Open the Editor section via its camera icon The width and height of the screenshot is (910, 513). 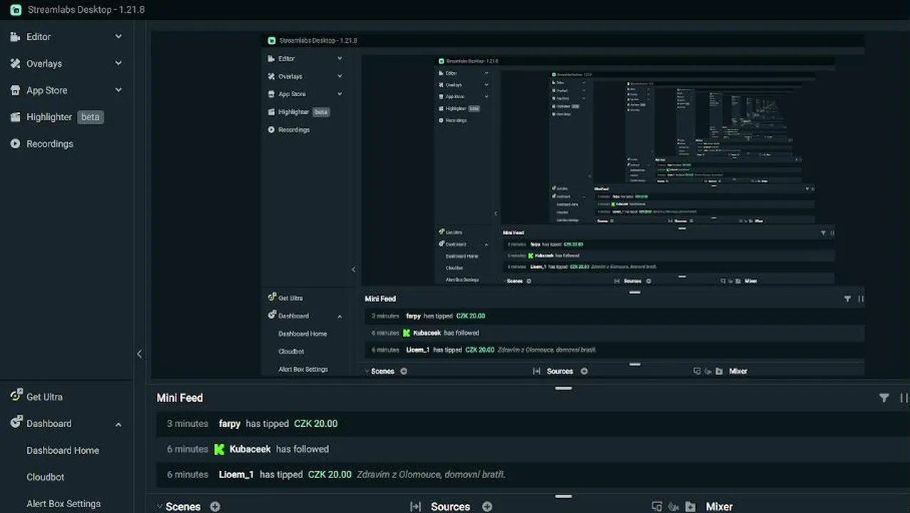(x=16, y=37)
